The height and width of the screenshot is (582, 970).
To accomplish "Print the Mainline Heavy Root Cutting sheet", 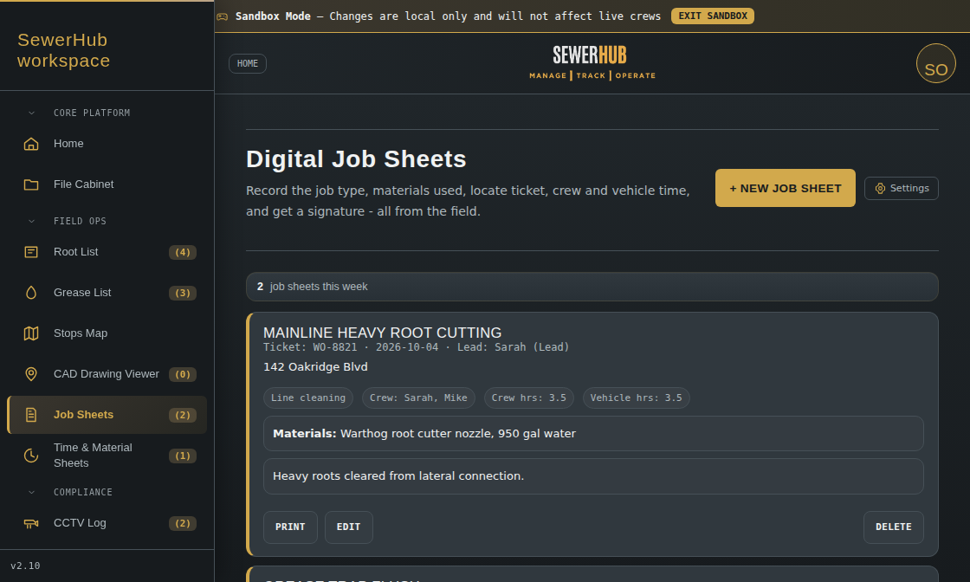I will point(290,527).
